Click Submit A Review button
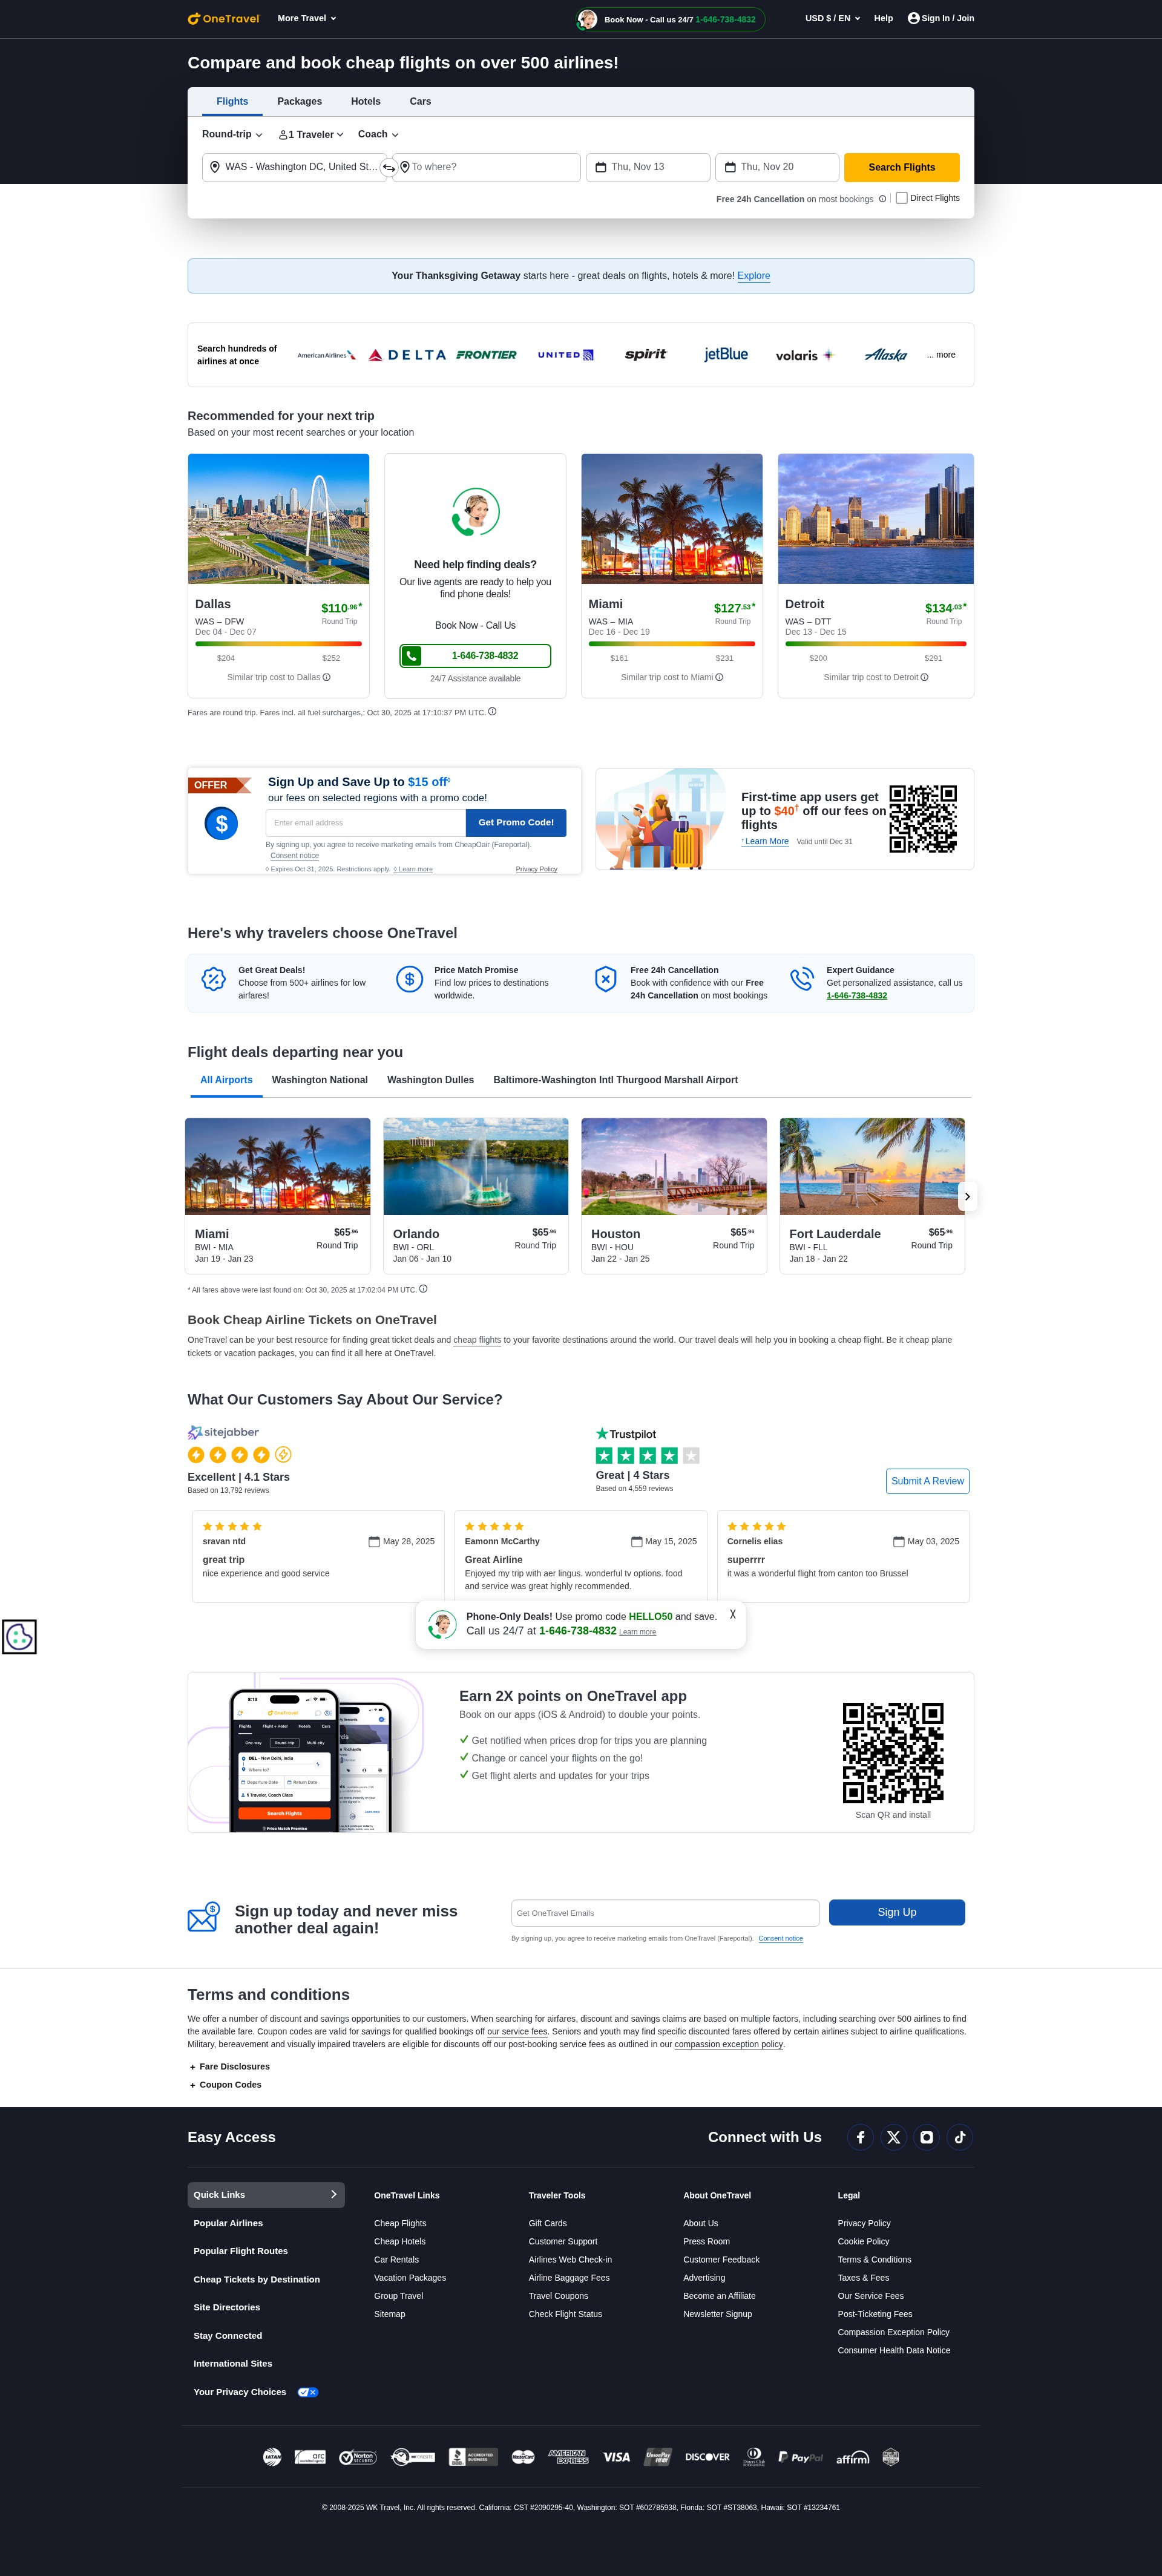This screenshot has width=1162, height=2576. (927, 1481)
